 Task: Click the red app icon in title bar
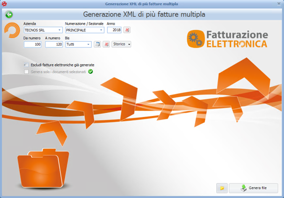(x=4, y=4)
